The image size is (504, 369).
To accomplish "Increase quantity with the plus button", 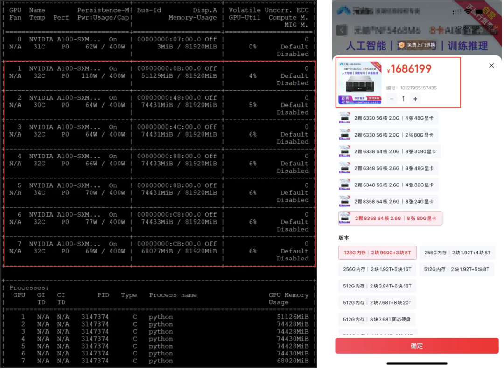I will 415,99.
